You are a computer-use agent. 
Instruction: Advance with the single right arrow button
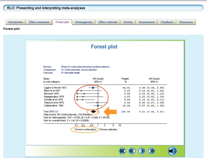(142, 151)
